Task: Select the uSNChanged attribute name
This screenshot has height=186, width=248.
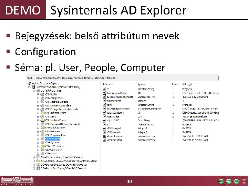Action: (114, 128)
